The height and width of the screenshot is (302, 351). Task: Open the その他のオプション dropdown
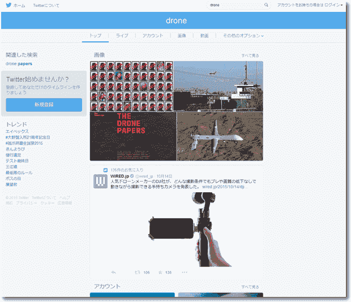coord(243,36)
